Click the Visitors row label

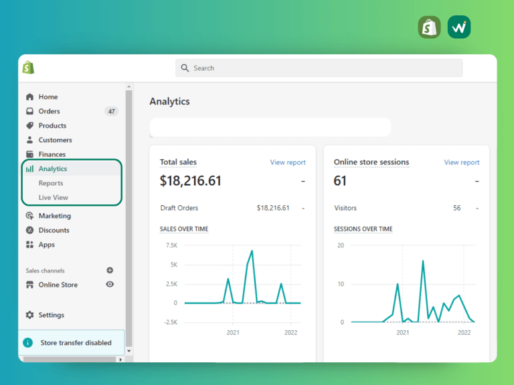[345, 208]
